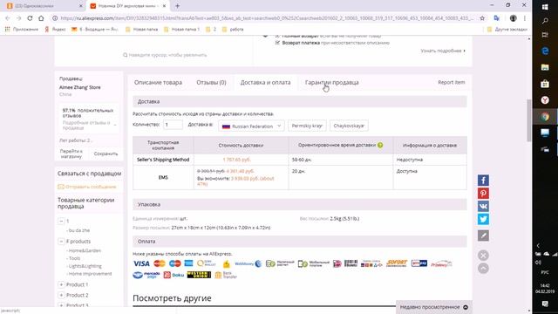Open Yandex browser from taskbar
Screen dimensions: 558x314
[545, 100]
